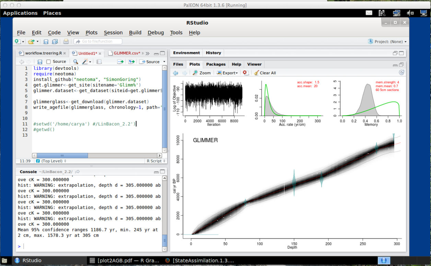Close the Untitled1 tab
The height and width of the screenshot is (266, 431).
point(100,53)
